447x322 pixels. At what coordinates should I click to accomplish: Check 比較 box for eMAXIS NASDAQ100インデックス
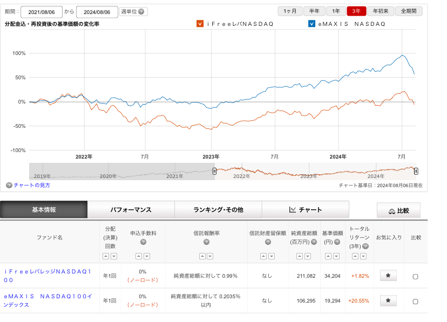click(415, 302)
